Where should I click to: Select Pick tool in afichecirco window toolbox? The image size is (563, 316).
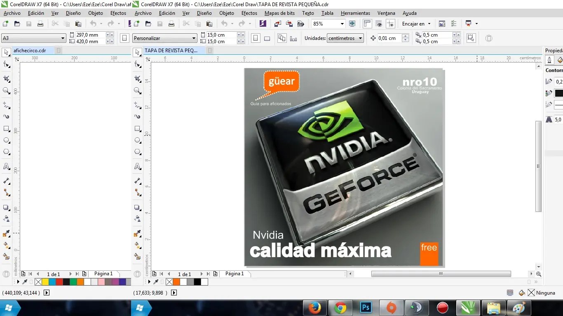[x=7, y=52]
